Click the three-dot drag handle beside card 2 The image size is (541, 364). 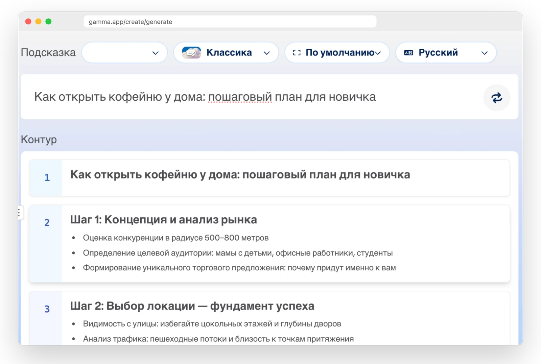point(19,213)
